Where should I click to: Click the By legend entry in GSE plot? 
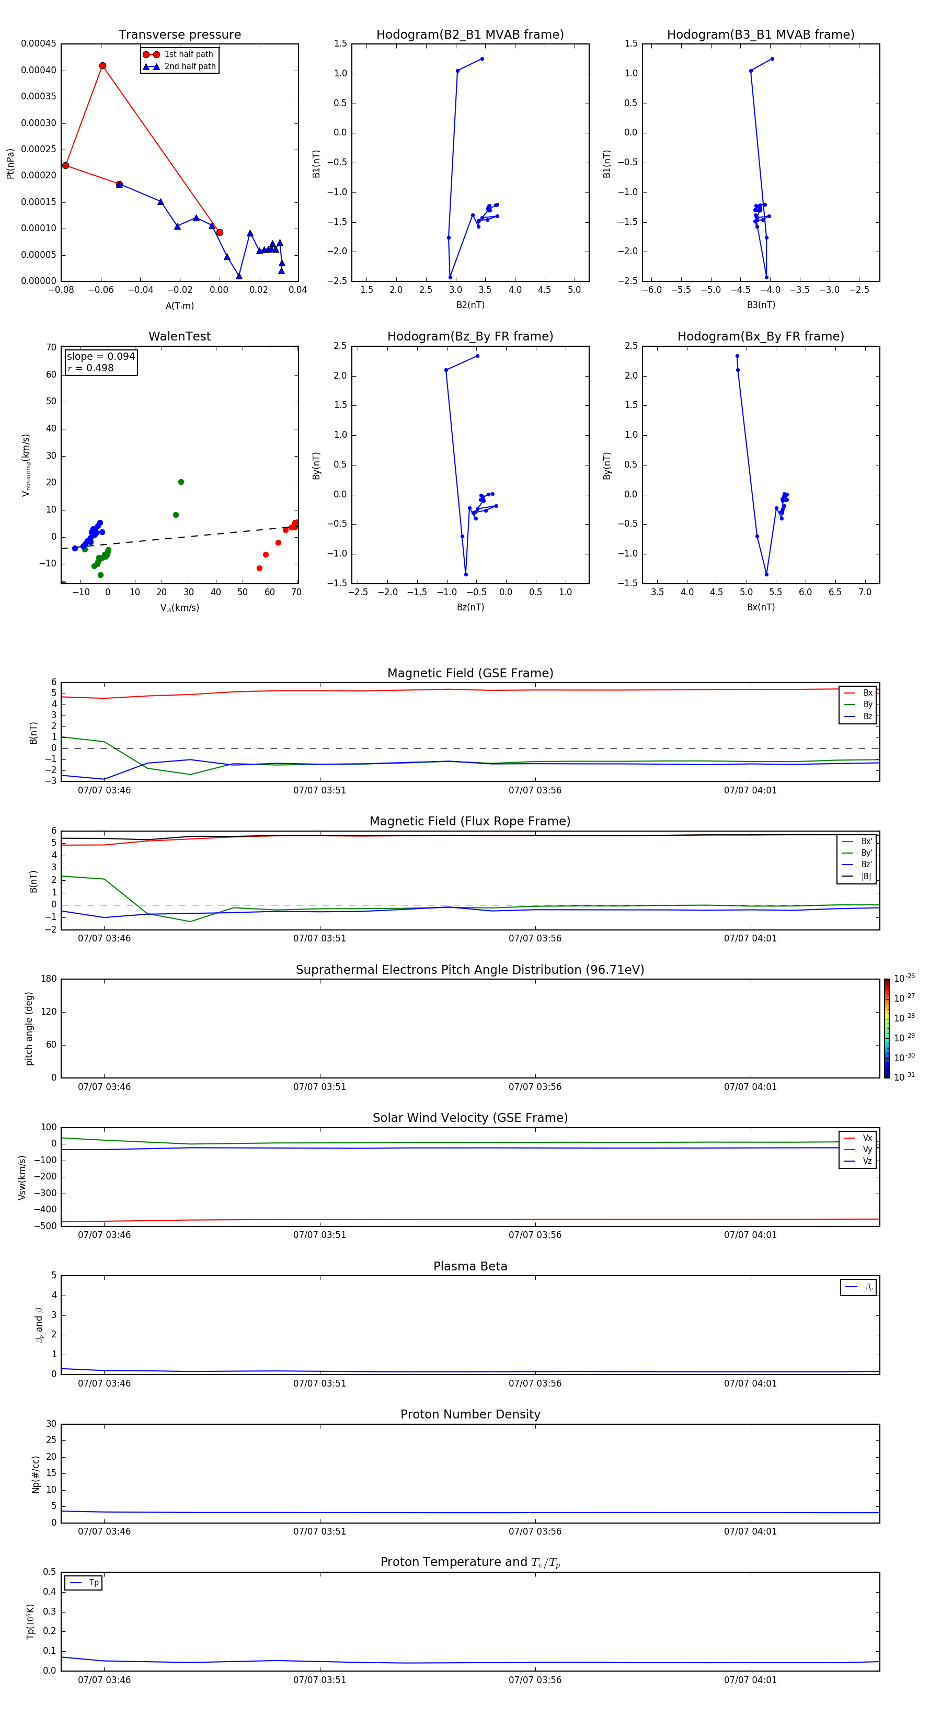tap(858, 704)
